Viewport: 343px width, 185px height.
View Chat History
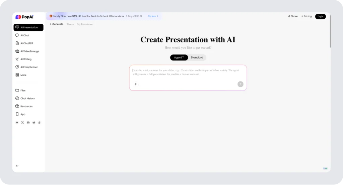(25, 99)
